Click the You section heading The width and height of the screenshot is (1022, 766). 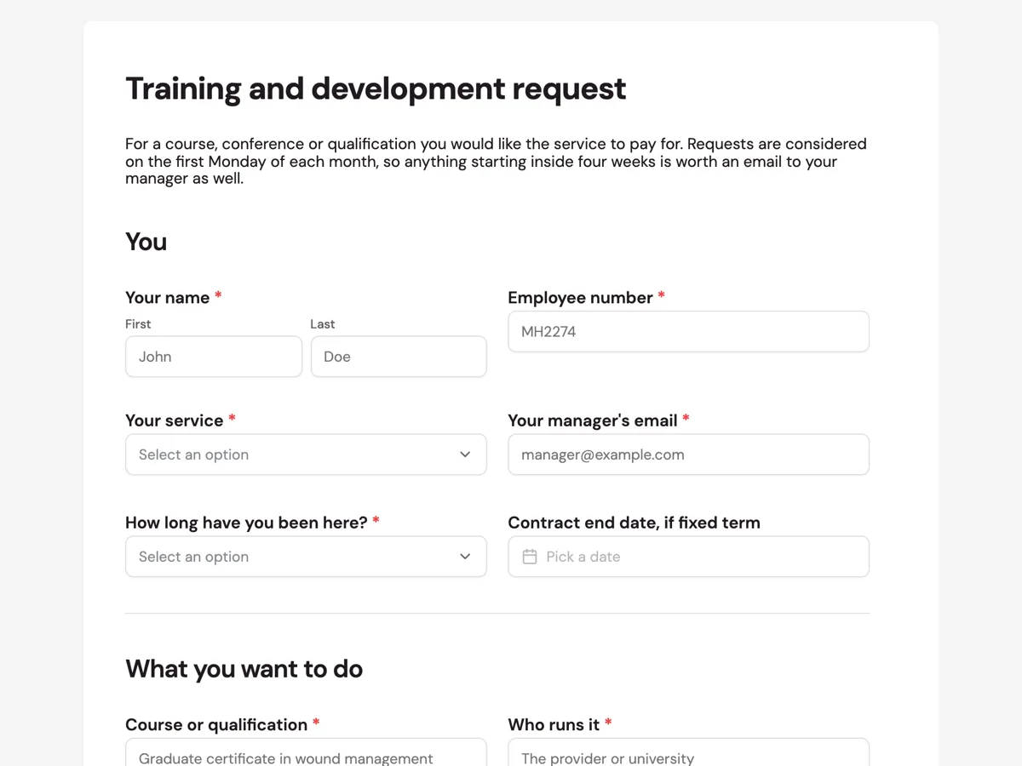pos(146,242)
